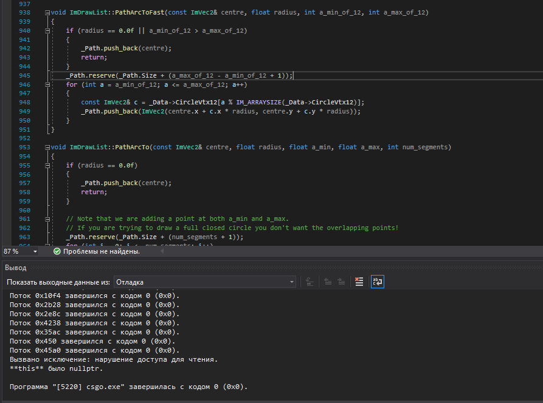Click the num_segments reserve call on line 963
Viewport: 543px width, 403px height.
point(155,237)
